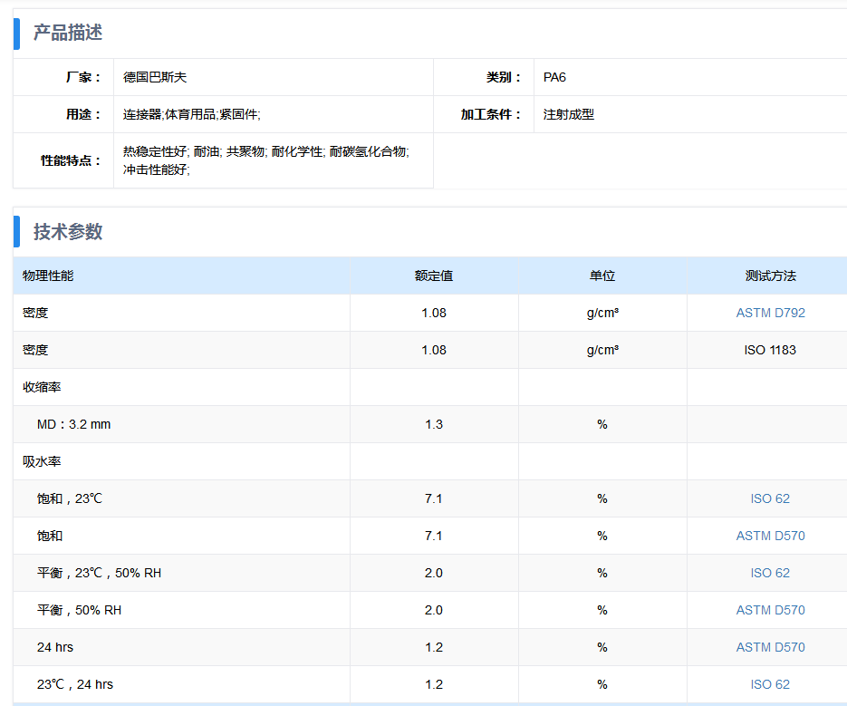This screenshot has width=847, height=706.
Task: Select the ISO 1183 test method text
Action: pyautogui.click(x=770, y=350)
